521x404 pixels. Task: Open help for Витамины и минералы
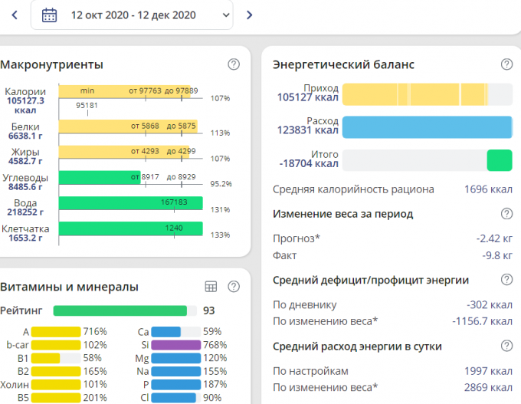click(234, 287)
